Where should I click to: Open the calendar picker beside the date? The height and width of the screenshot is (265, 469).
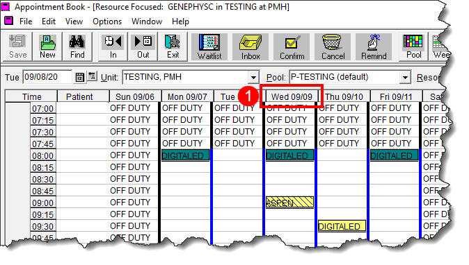coord(79,77)
